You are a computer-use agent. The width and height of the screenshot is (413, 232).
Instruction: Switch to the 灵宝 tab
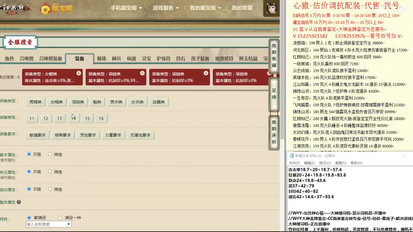(146, 59)
